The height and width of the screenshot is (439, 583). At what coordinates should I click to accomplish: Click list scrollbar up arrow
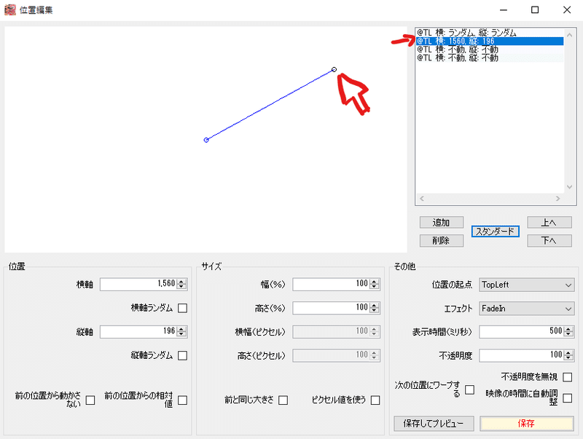point(569,34)
